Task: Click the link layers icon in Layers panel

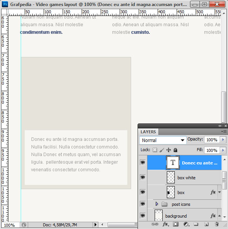Action: (155, 224)
